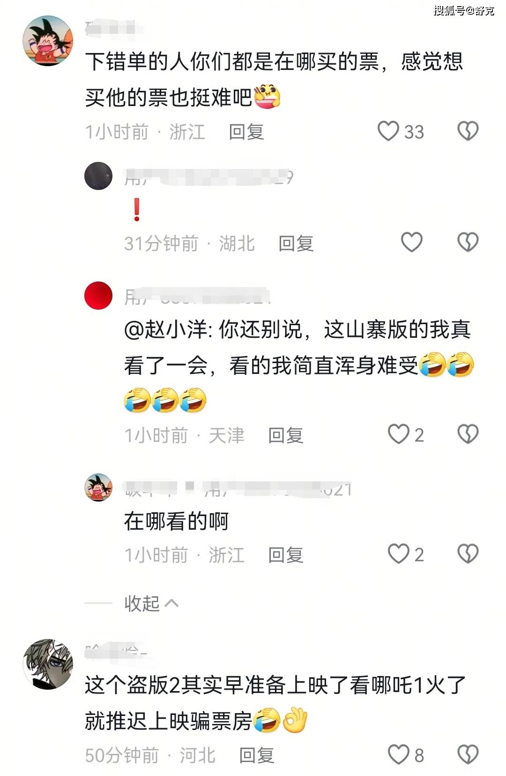
Task: Open the red circle avatar profile
Action: coord(98,296)
